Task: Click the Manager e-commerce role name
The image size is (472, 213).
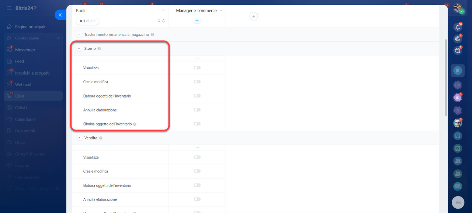Action: [x=196, y=11]
